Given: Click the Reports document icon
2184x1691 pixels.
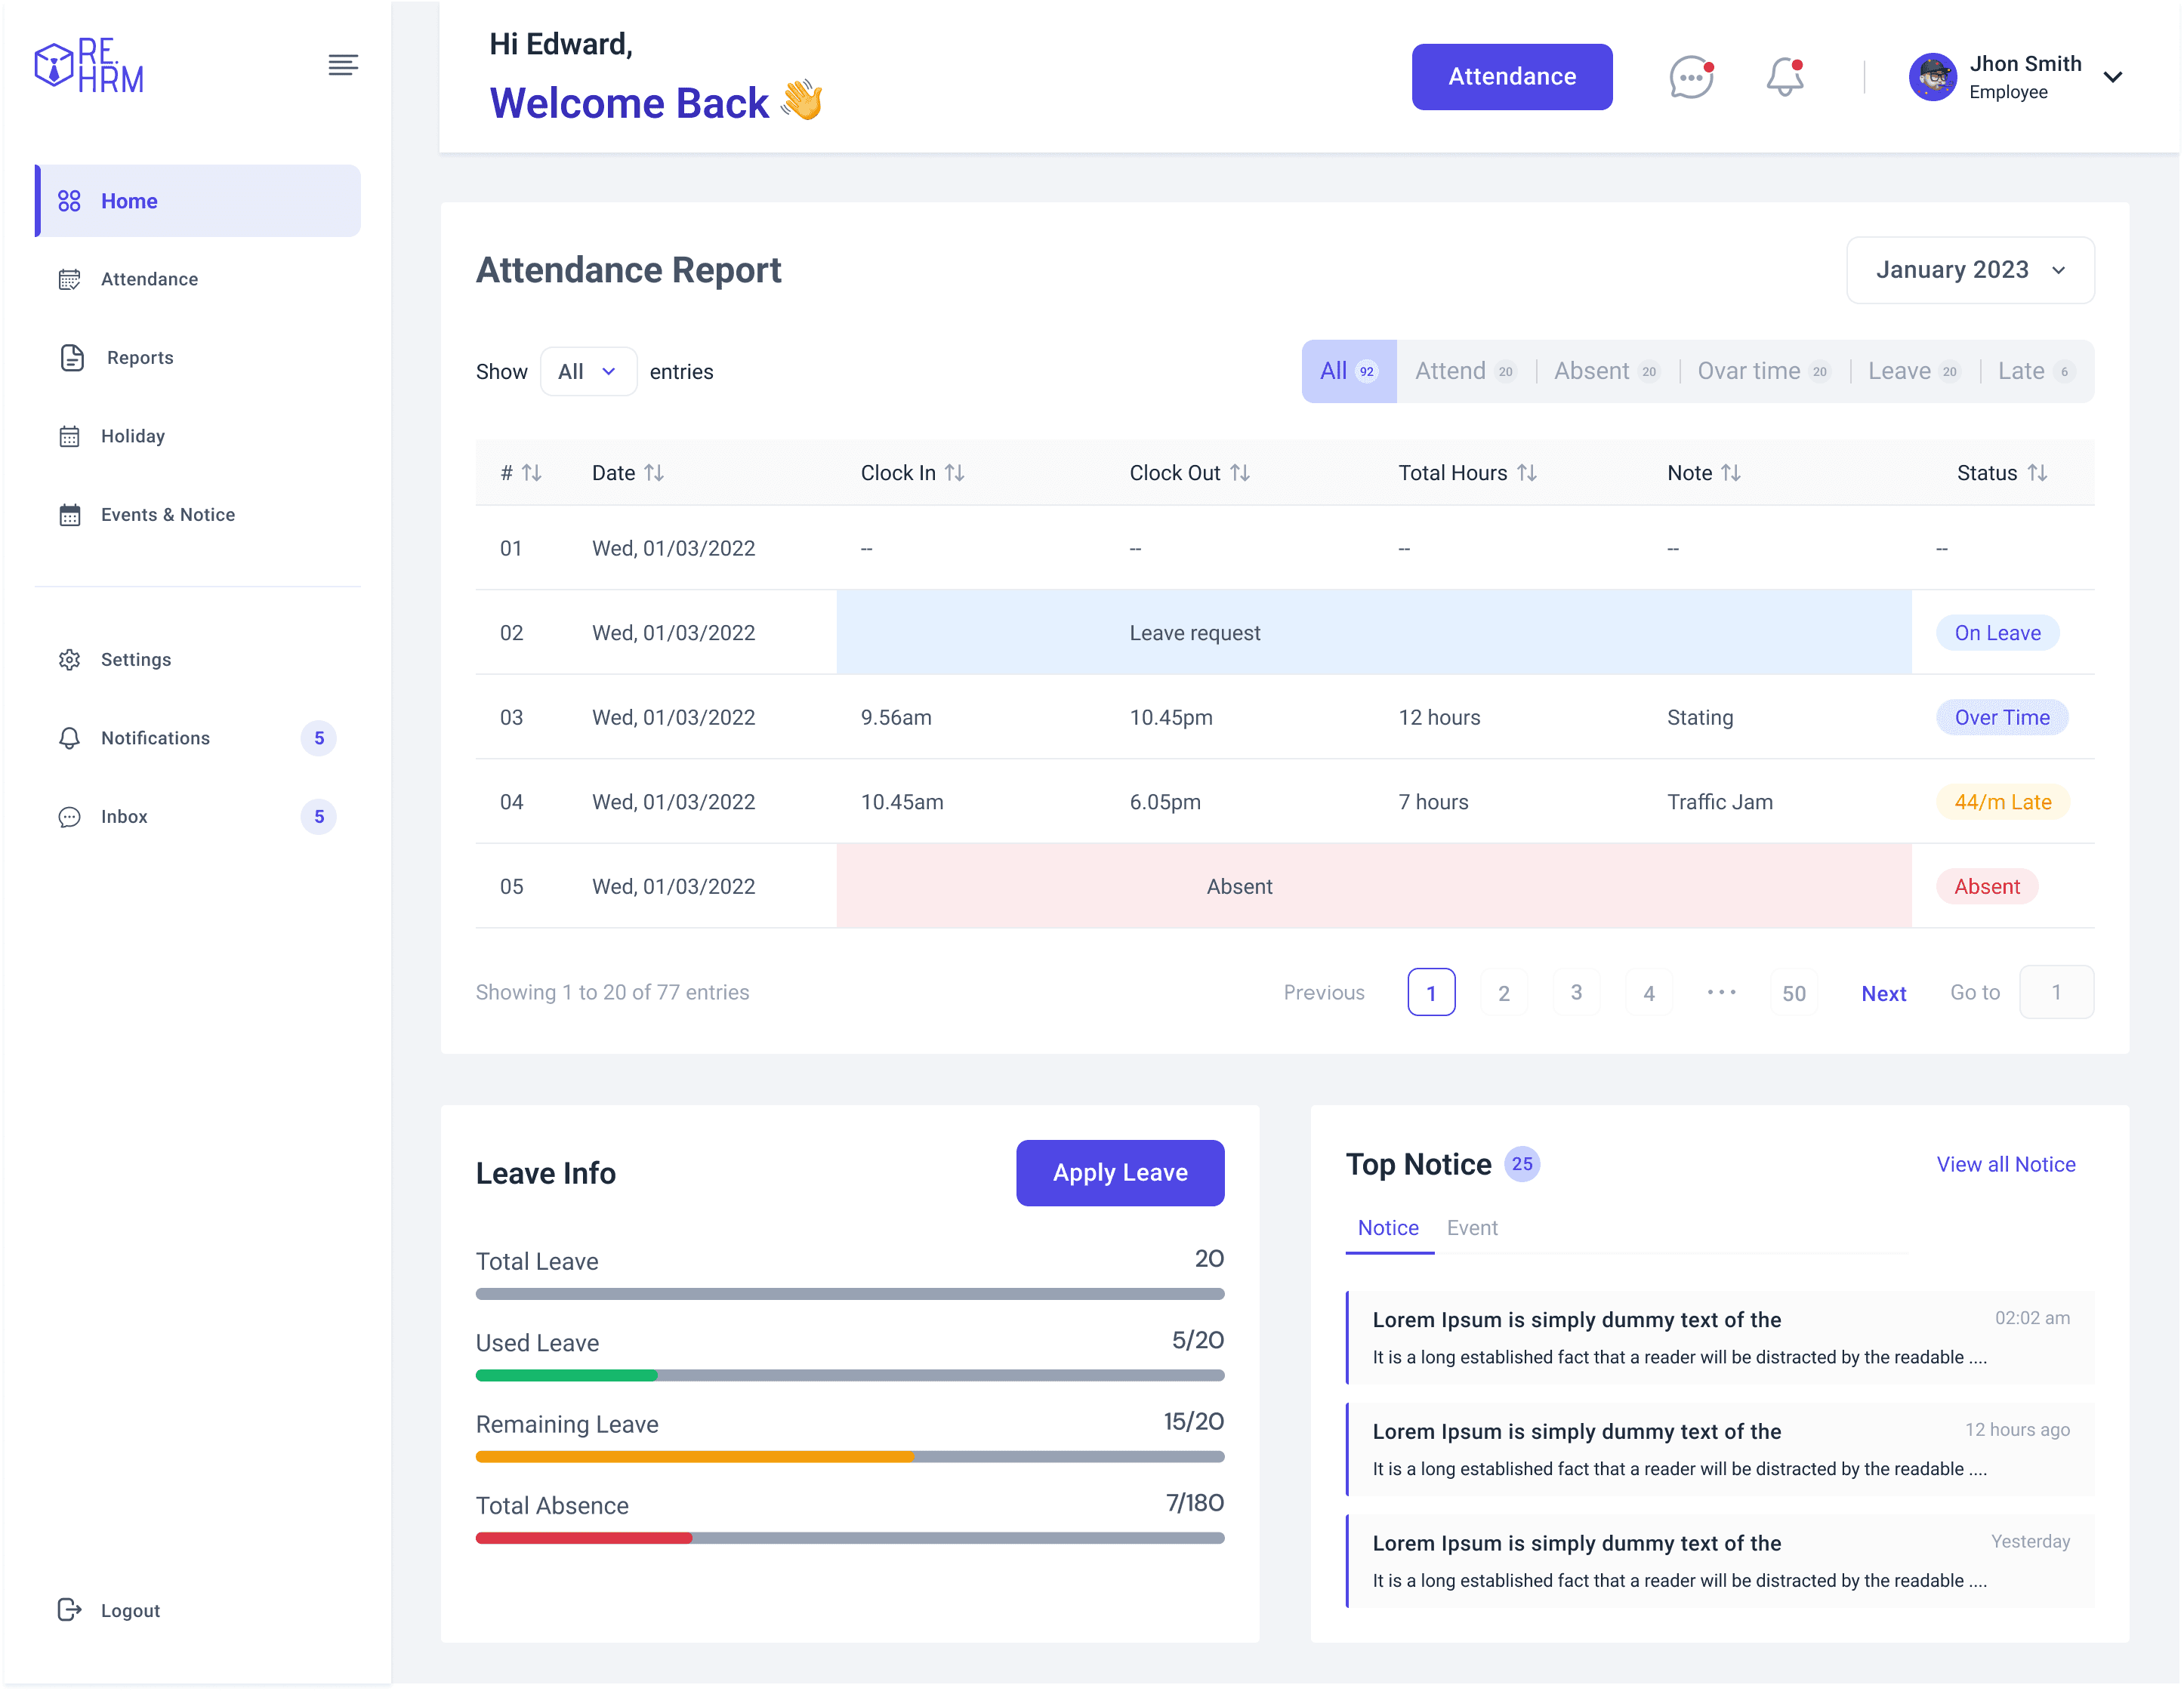Looking at the screenshot, I should [72, 358].
